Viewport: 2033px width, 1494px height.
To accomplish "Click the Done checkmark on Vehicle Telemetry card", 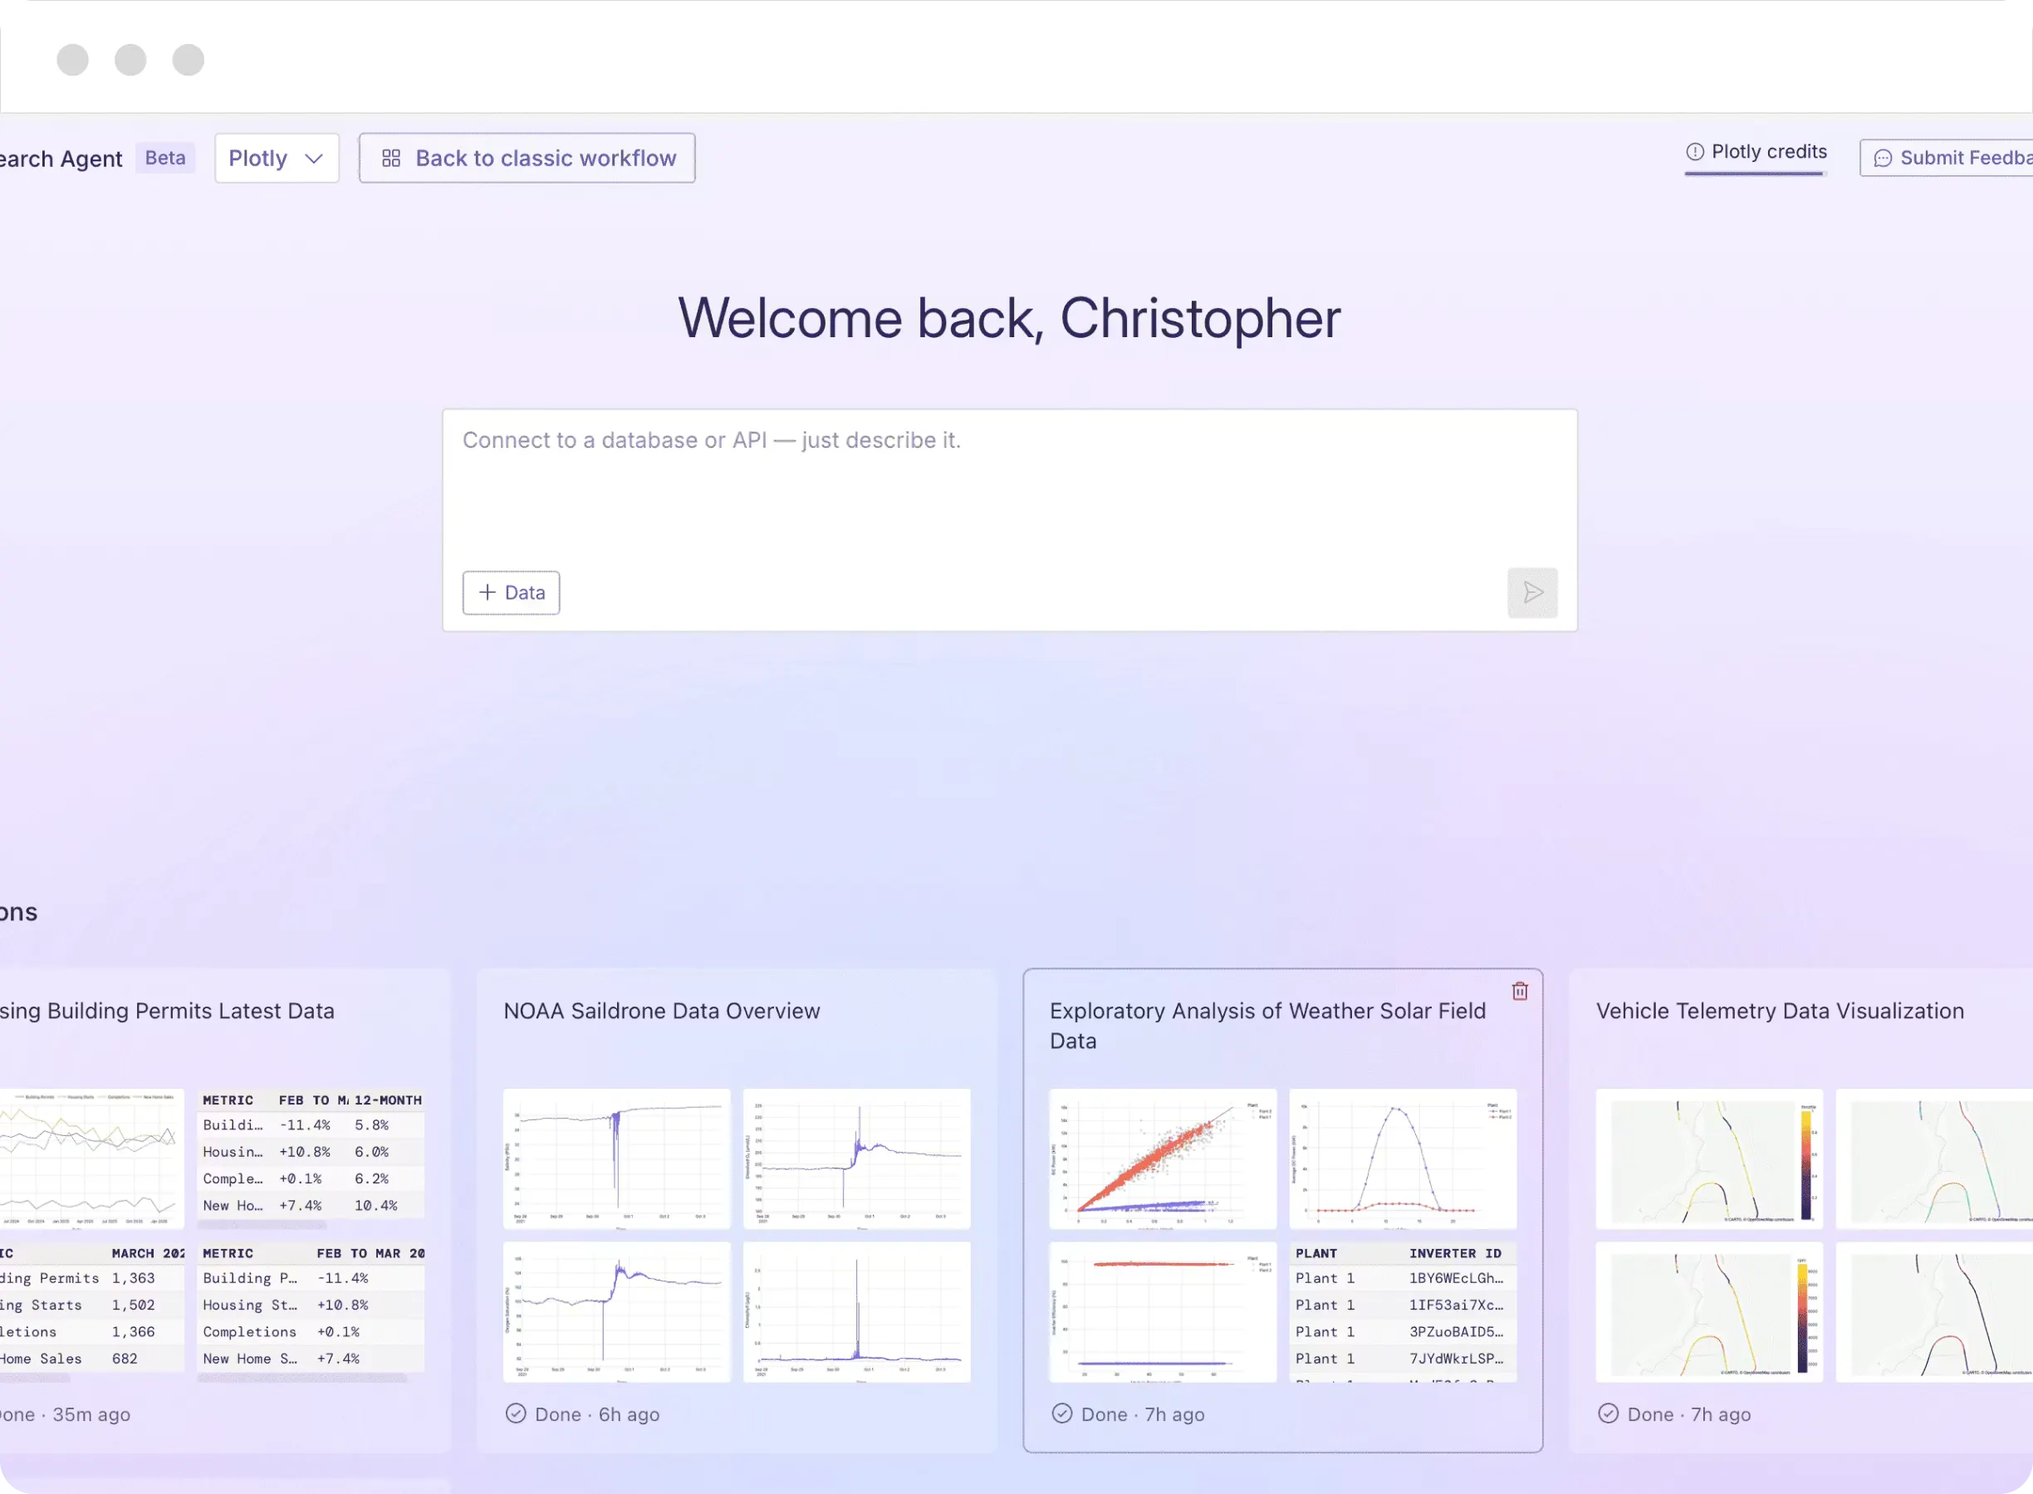I will 1608,1413.
